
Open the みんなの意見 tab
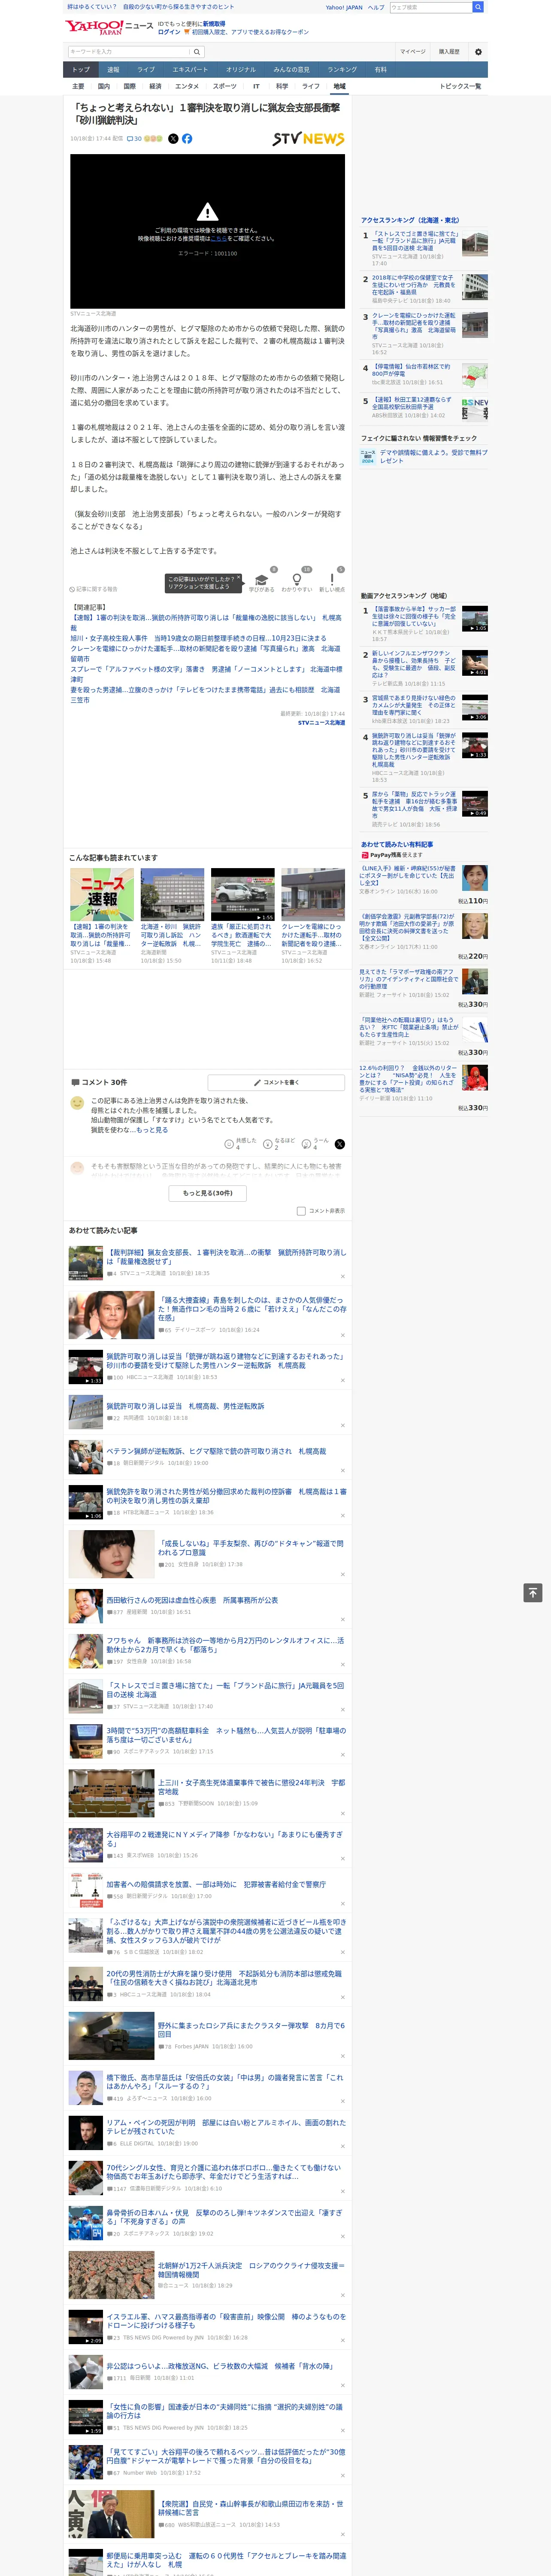(291, 70)
